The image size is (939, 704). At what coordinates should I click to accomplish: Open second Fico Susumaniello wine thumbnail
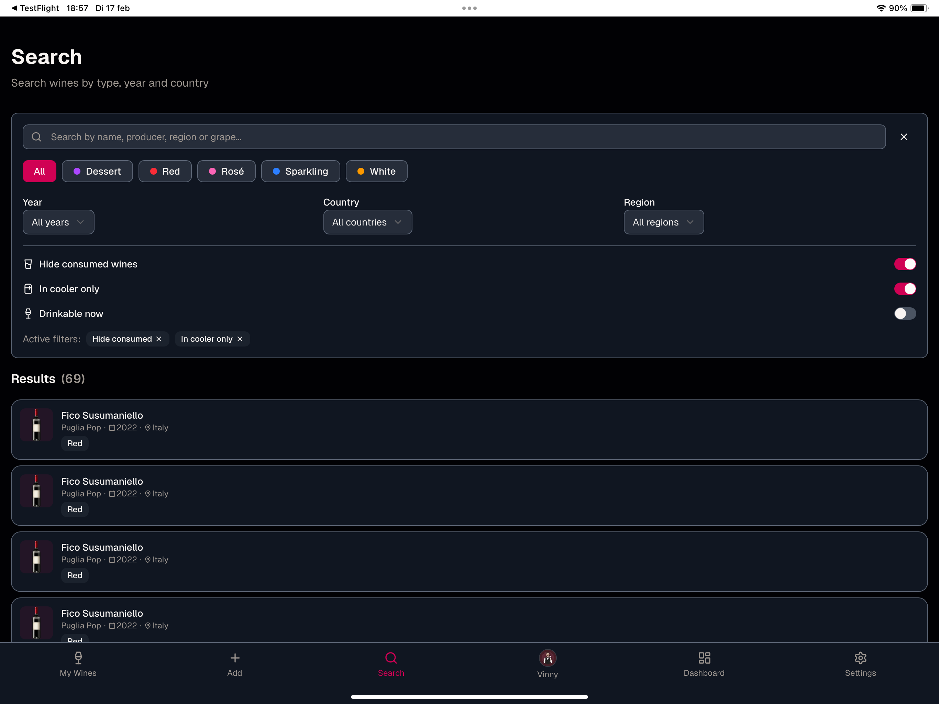36,491
